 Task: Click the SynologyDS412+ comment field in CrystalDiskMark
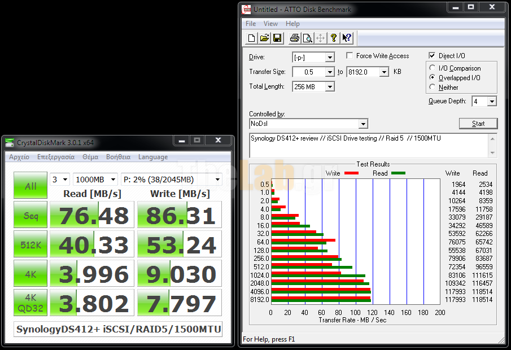(x=118, y=329)
